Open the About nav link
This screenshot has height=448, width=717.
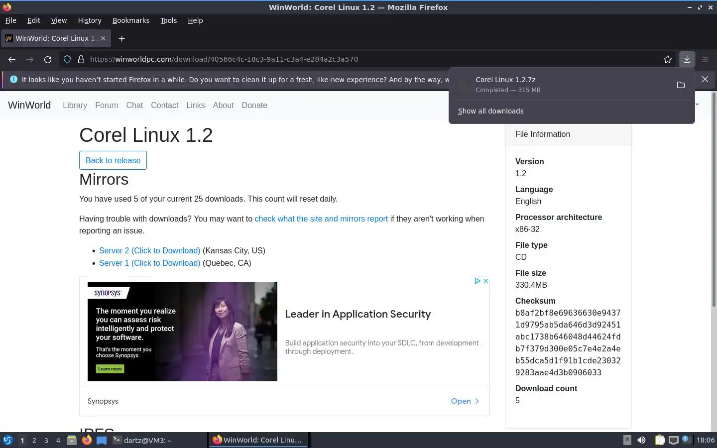click(223, 105)
